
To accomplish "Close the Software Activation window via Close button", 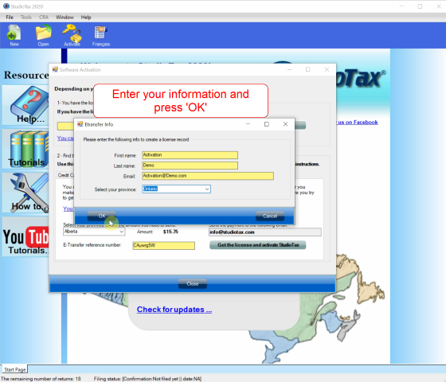I will (193, 283).
